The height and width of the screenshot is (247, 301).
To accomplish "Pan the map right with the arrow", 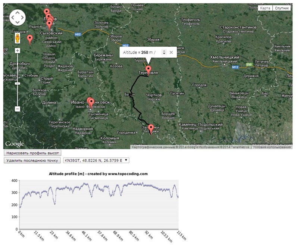I will 23,17.
